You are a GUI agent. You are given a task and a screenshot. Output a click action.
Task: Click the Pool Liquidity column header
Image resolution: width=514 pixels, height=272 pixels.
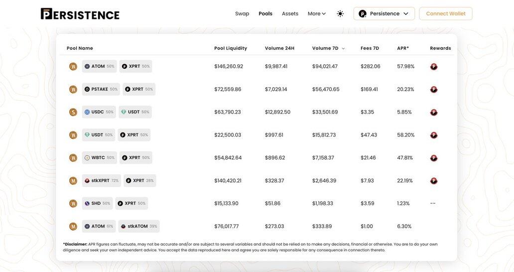231,48
